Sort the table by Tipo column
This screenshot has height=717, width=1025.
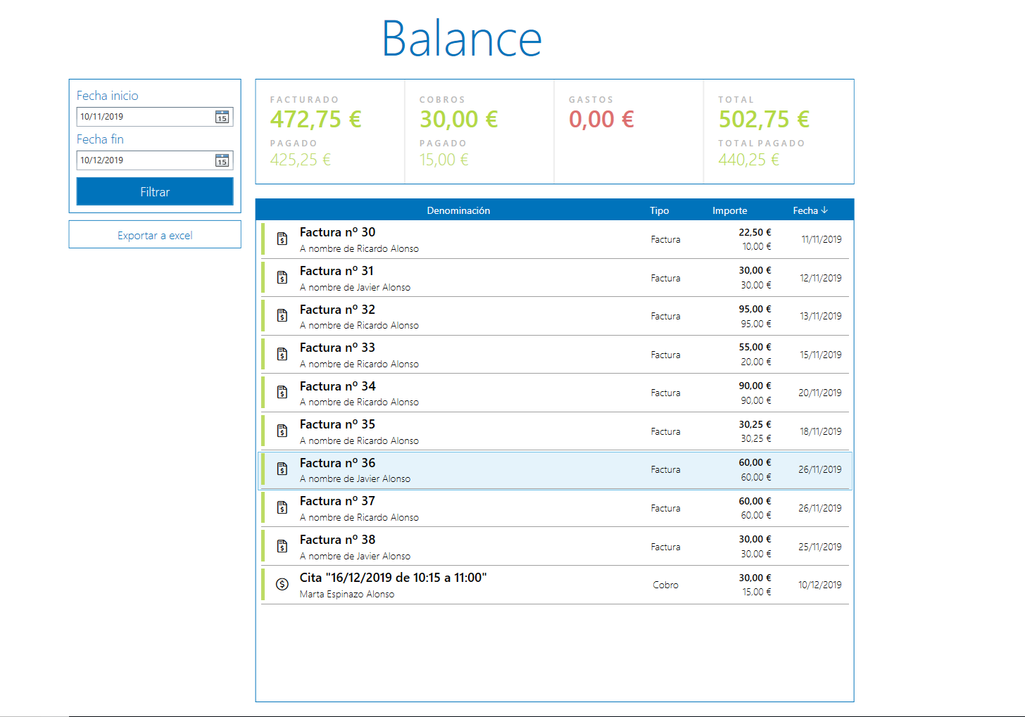[659, 210]
